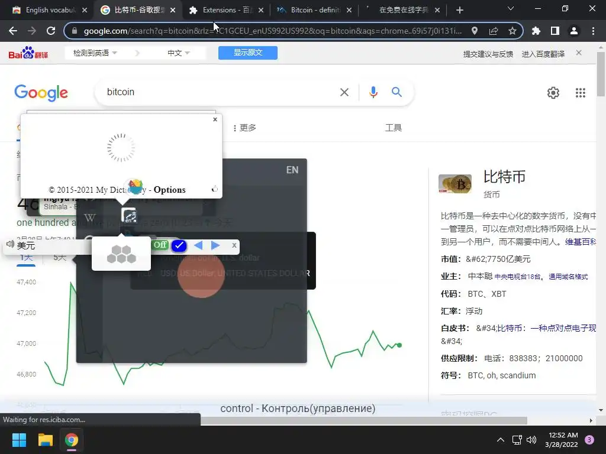Click the horizontal scrollbar

point(363,420)
